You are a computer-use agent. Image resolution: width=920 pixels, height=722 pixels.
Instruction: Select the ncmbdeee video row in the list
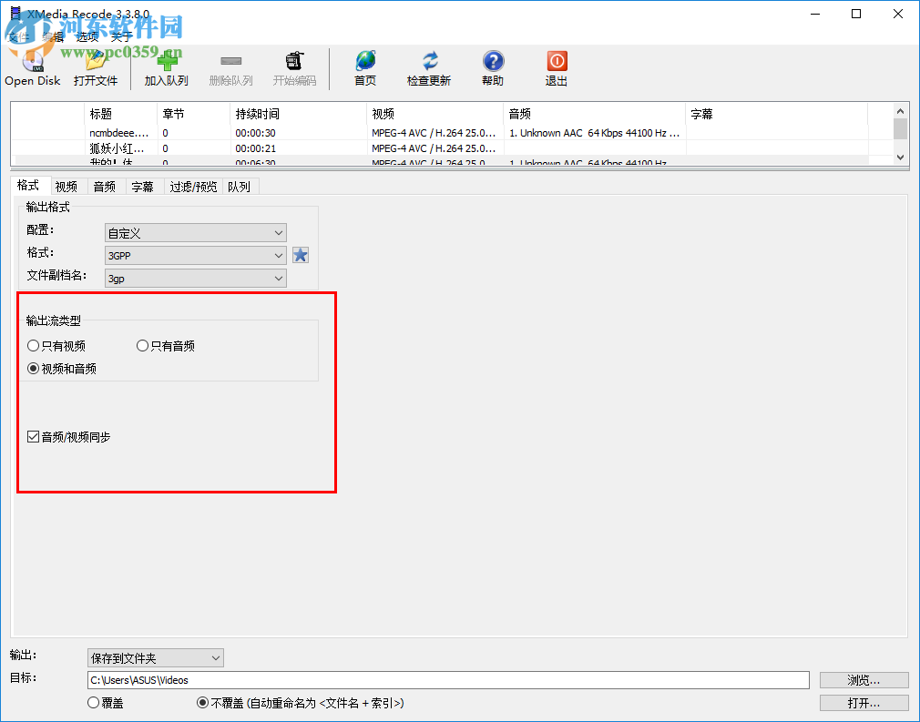coord(118,132)
